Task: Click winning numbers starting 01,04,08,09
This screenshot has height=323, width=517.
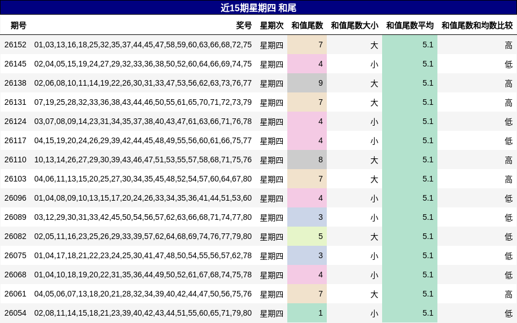Action: [x=143, y=198]
